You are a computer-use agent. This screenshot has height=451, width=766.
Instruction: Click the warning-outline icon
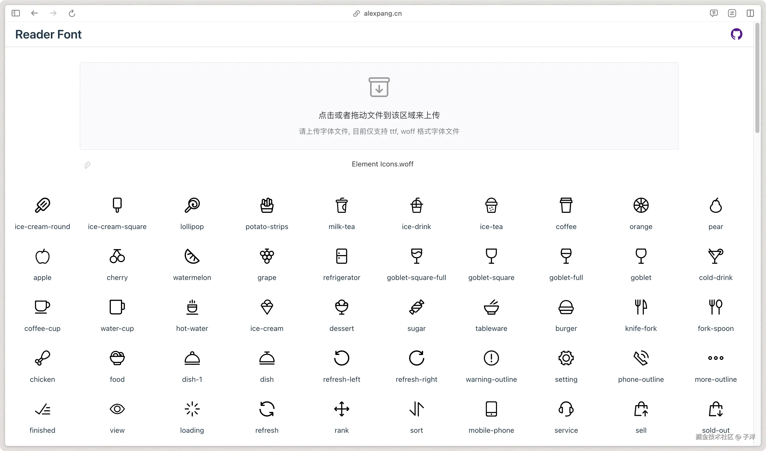coord(491,358)
